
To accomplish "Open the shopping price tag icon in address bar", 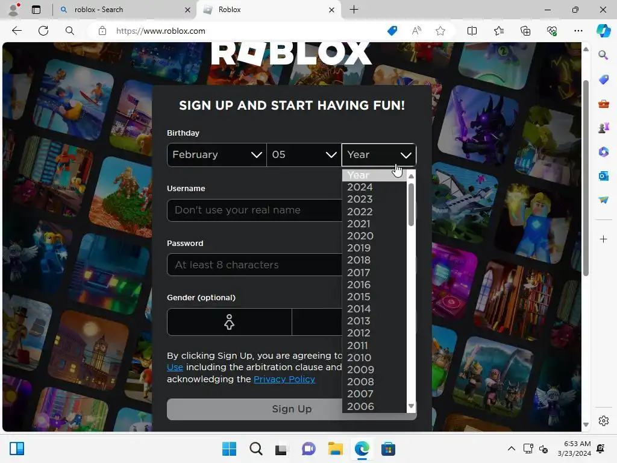I will tap(392, 31).
